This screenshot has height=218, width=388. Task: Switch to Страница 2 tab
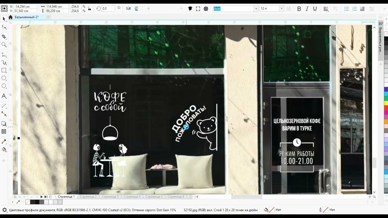(x=88, y=197)
